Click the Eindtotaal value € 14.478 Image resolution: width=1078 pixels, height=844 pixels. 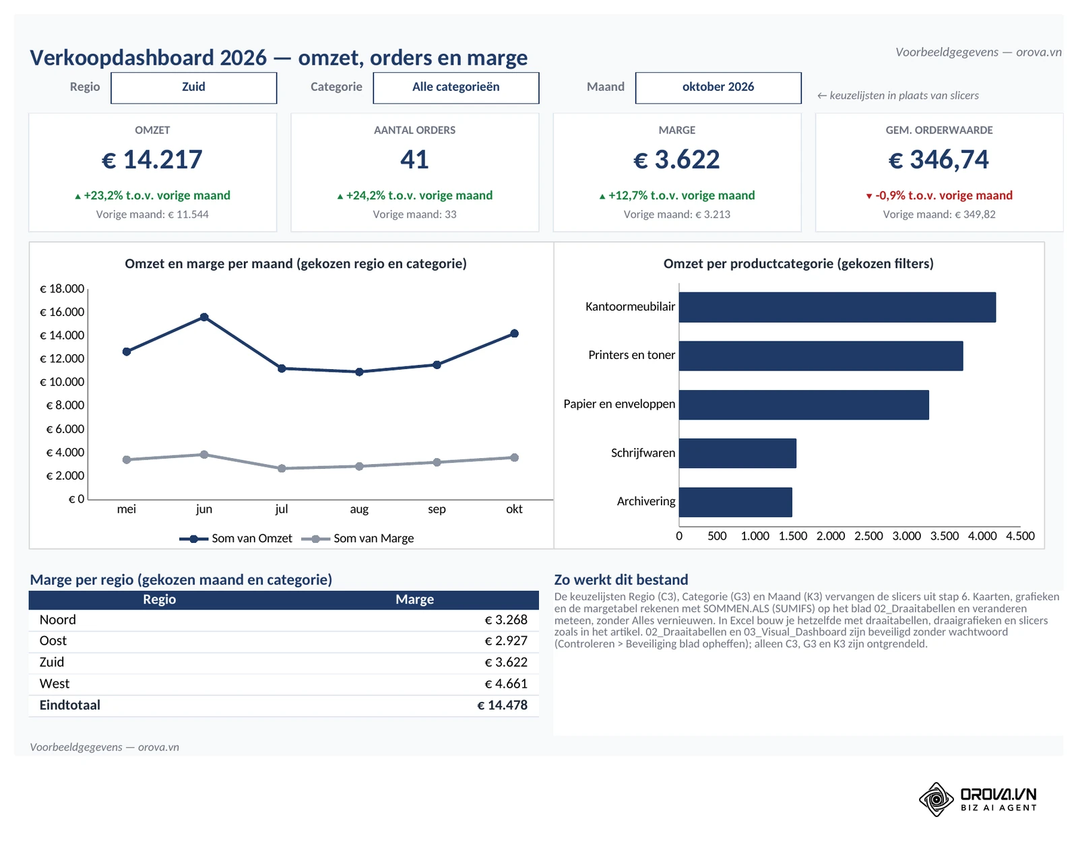[503, 706]
